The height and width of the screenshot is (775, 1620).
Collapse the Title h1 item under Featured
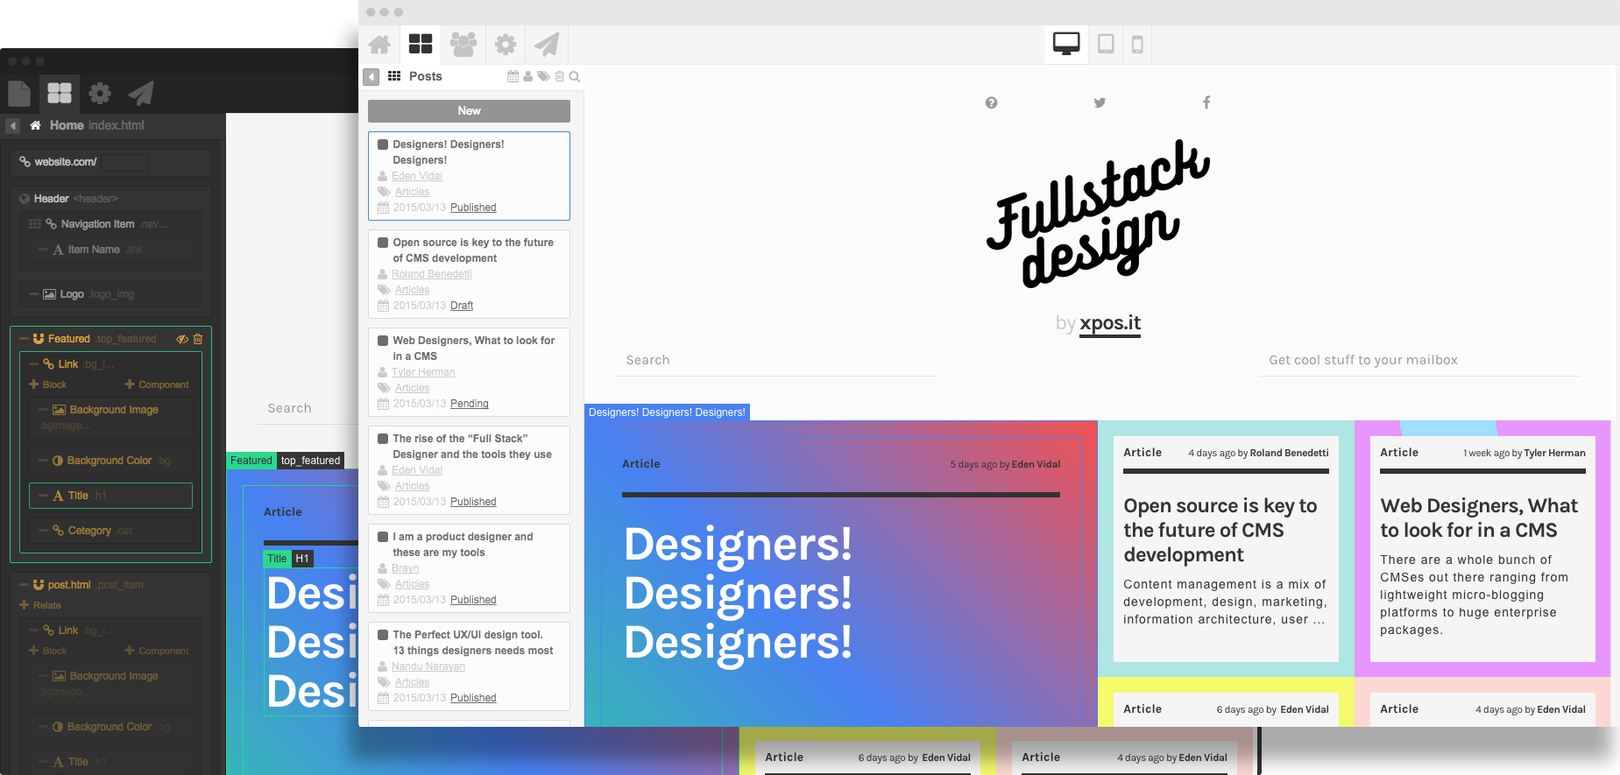point(43,496)
